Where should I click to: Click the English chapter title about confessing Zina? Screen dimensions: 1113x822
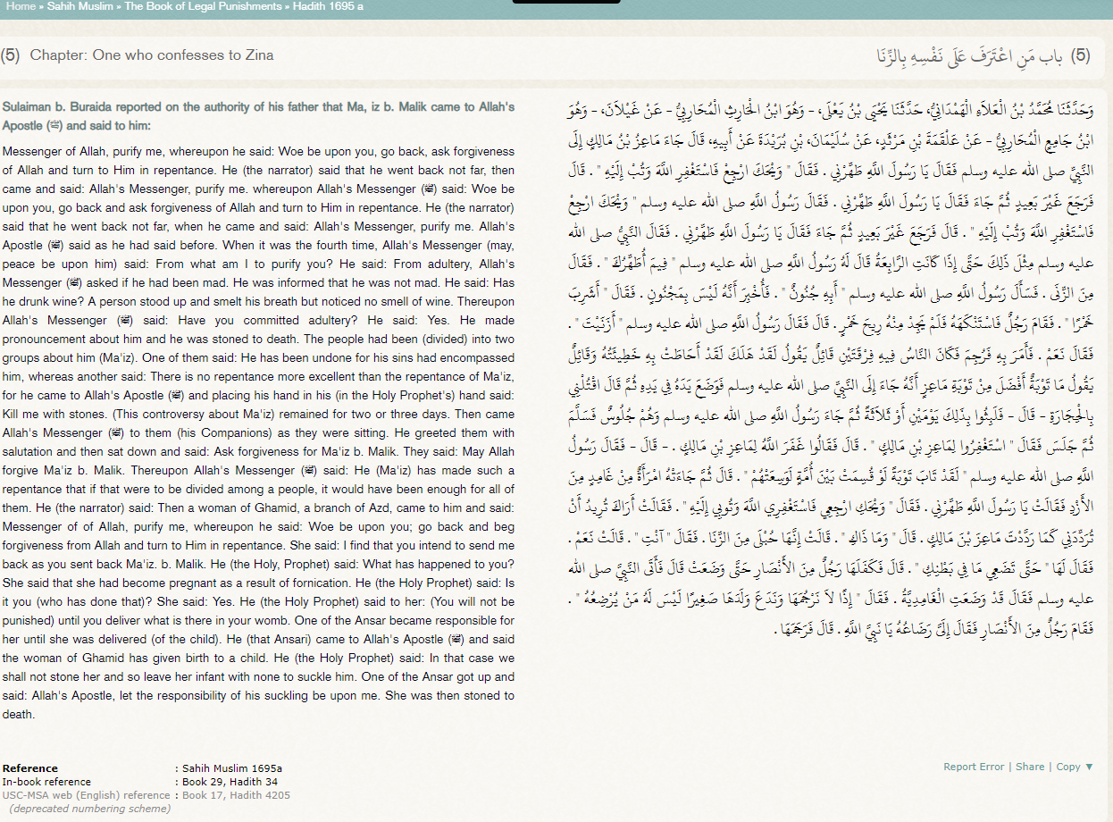click(x=152, y=55)
